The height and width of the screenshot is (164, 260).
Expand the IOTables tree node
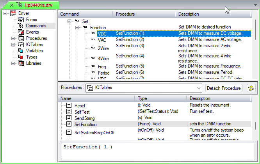[x=13, y=45]
